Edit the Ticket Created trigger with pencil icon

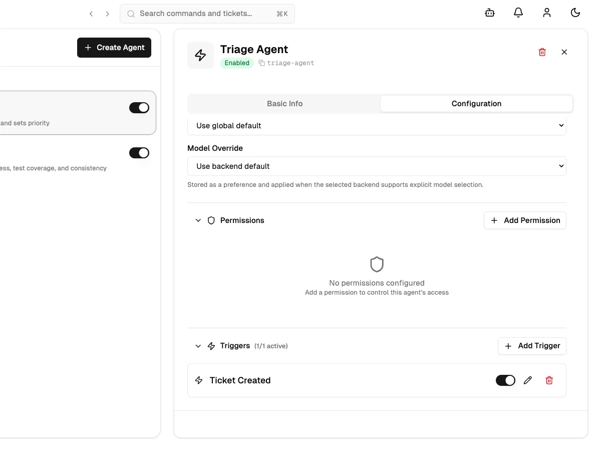(x=527, y=380)
